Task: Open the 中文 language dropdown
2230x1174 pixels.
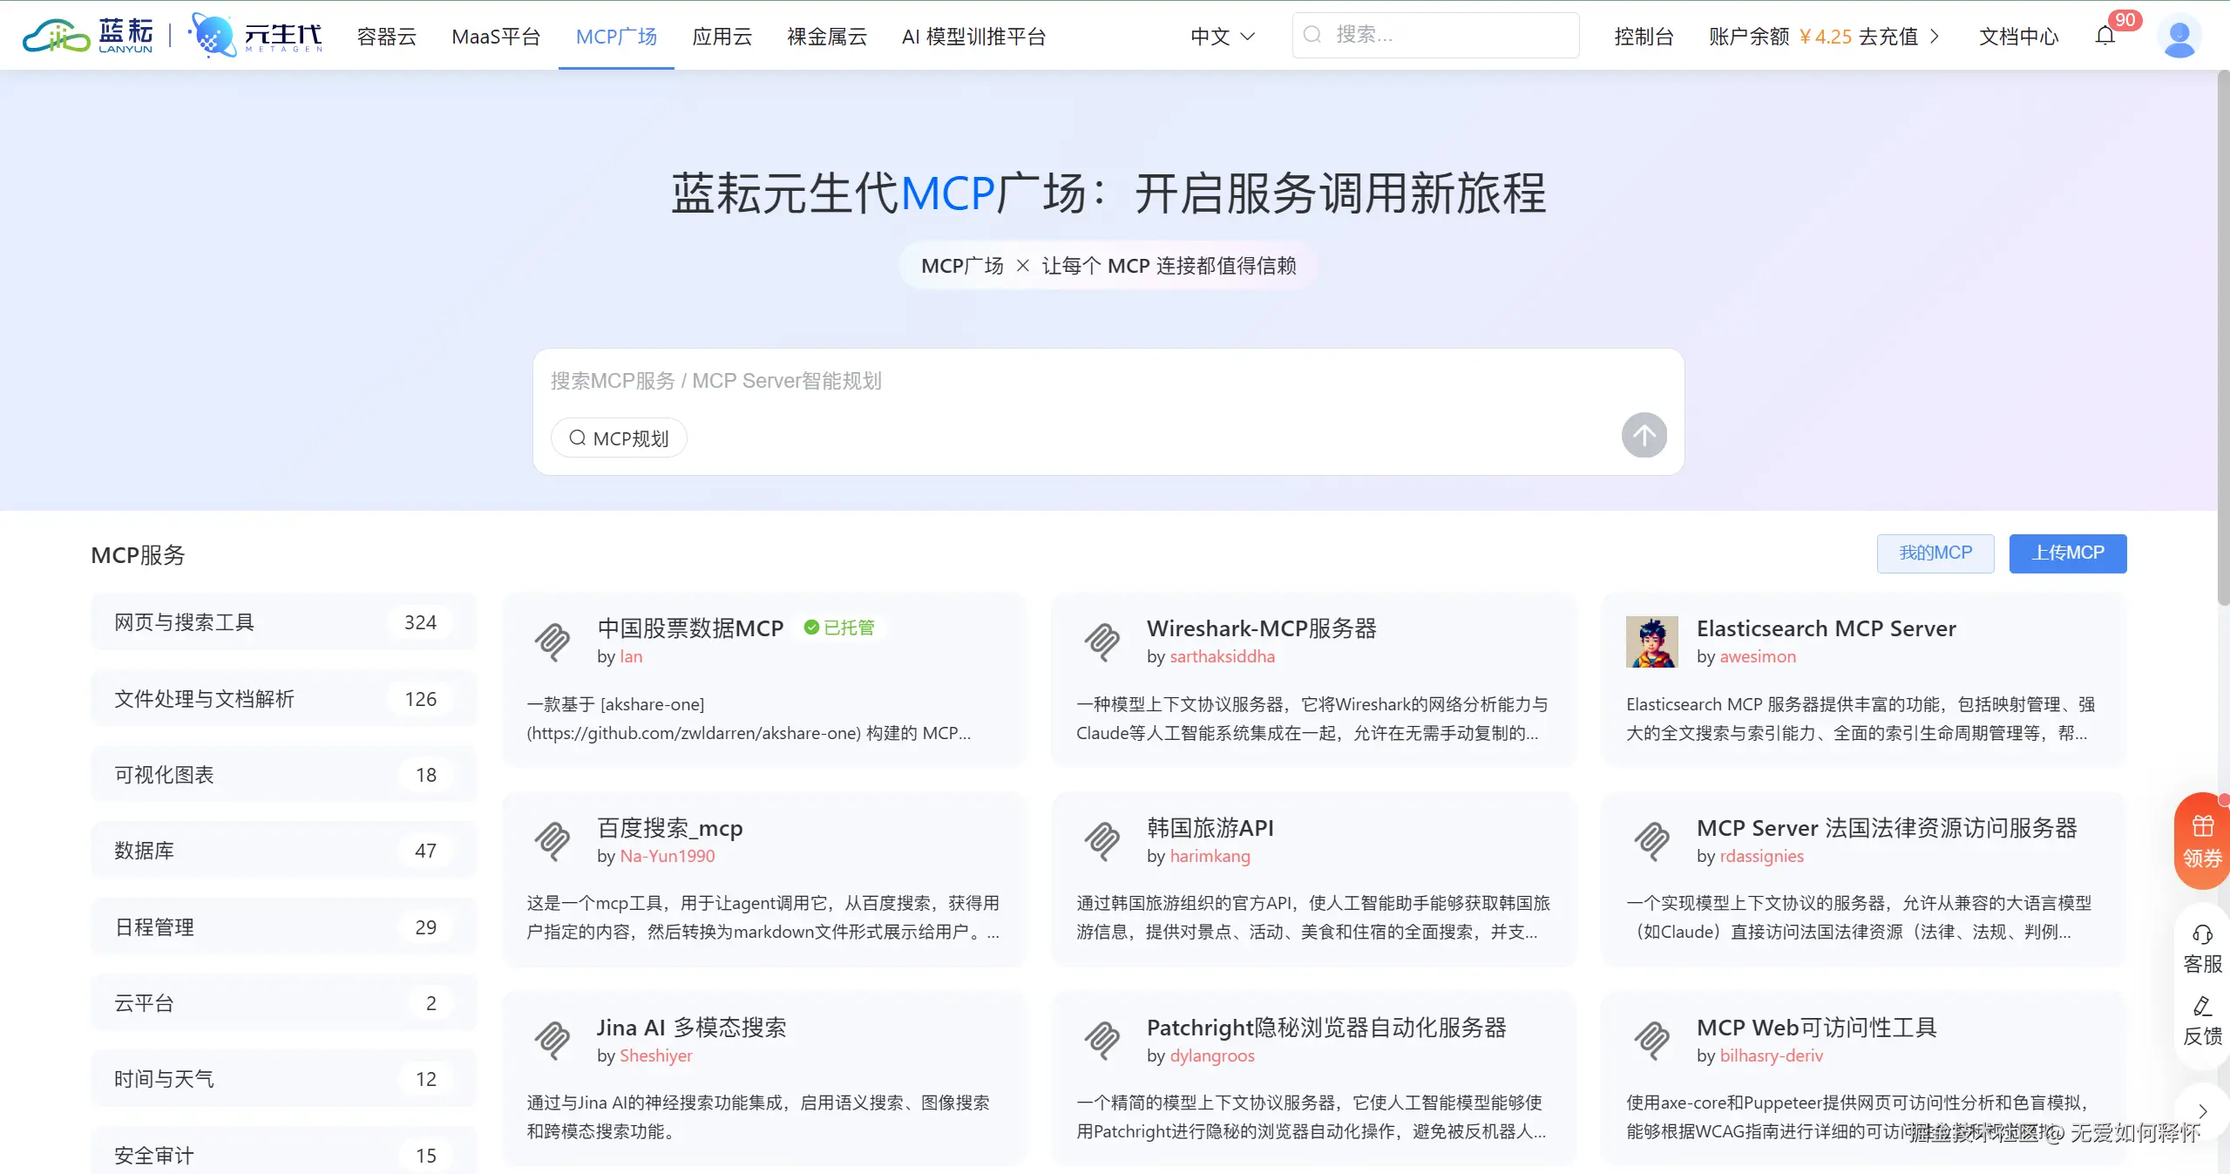Action: (x=1223, y=36)
